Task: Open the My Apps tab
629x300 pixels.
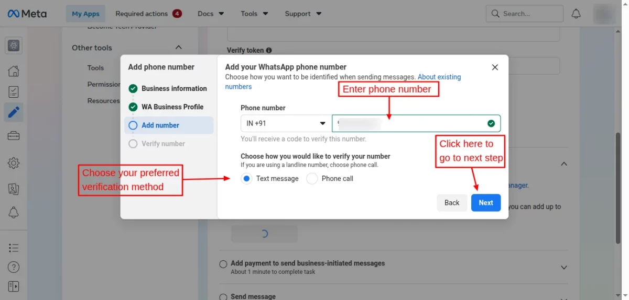Action: click(85, 14)
